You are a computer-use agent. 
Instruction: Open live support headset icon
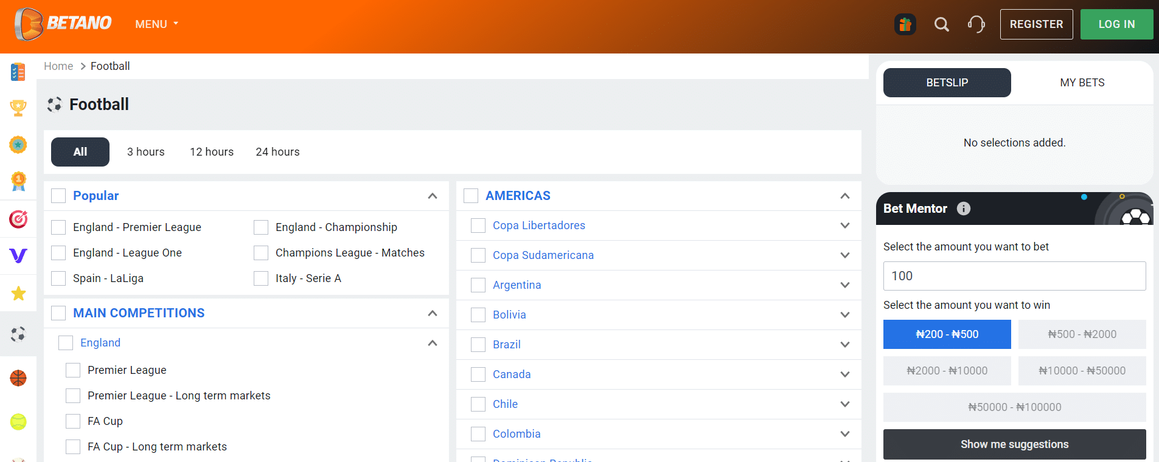[976, 24]
